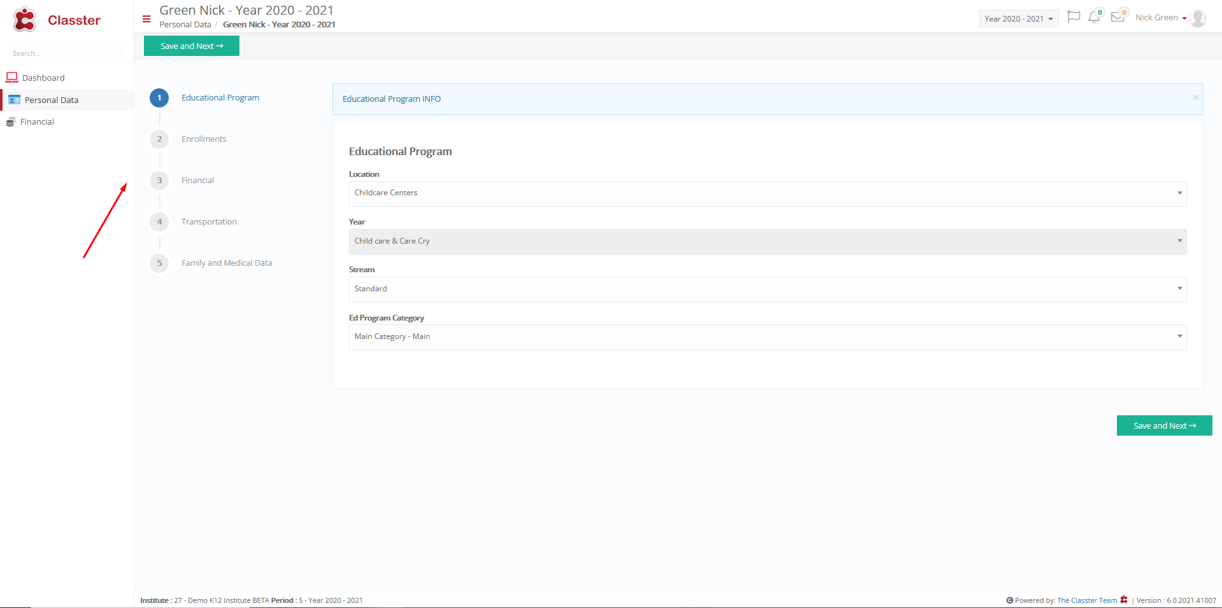
Task: Expand the Stream dropdown
Action: (x=767, y=289)
